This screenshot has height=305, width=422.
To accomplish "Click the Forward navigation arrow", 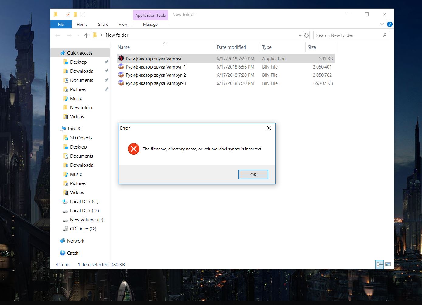I will tap(69, 35).
